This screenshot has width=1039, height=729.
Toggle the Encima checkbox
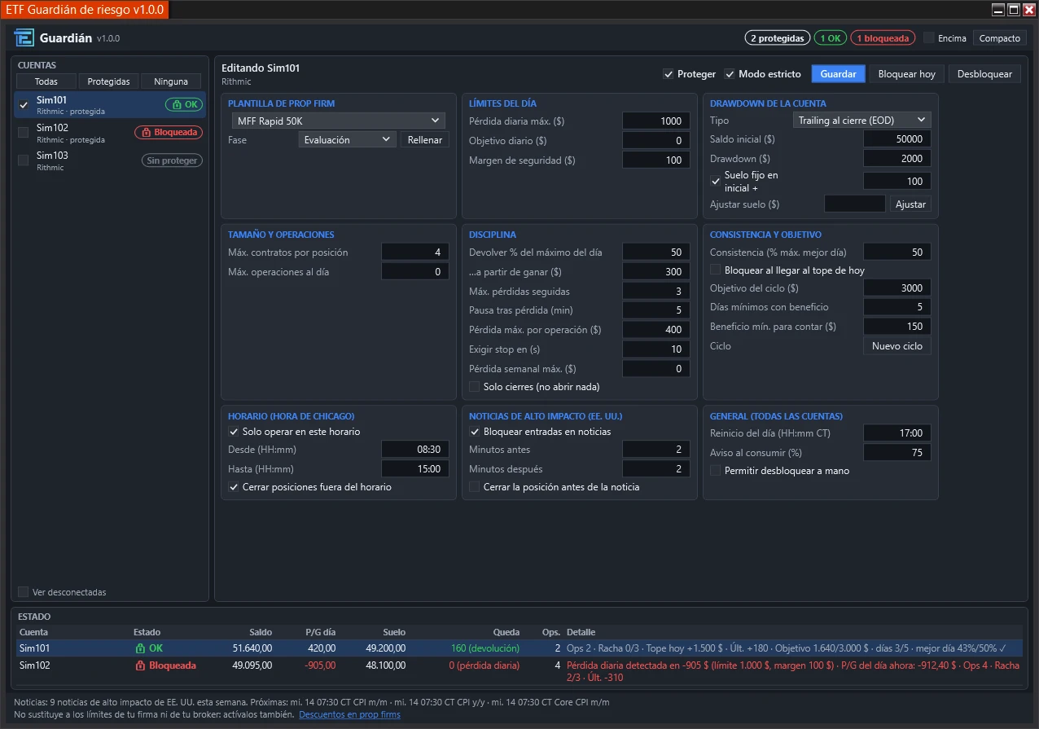(x=929, y=37)
